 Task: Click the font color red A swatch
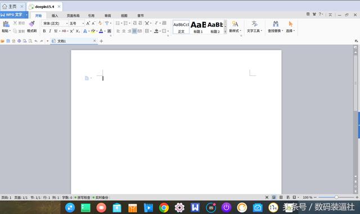(x=101, y=31)
